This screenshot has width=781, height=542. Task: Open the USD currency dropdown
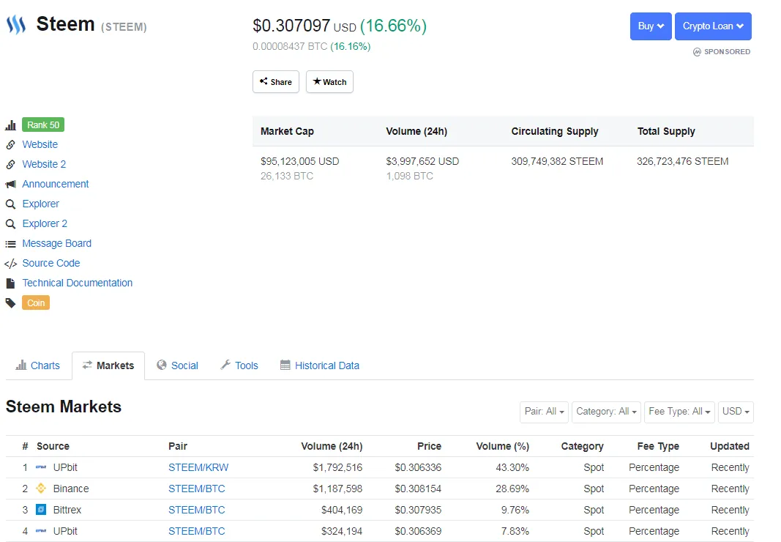[x=736, y=412]
